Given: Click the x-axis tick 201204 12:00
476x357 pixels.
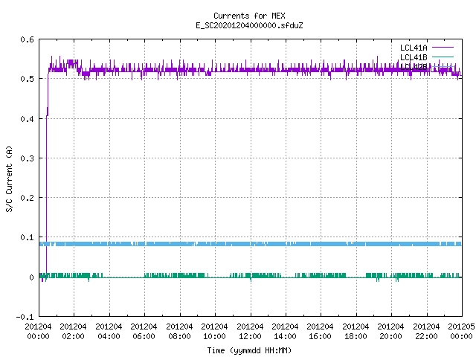Looking at the screenshot, I should point(250,331).
